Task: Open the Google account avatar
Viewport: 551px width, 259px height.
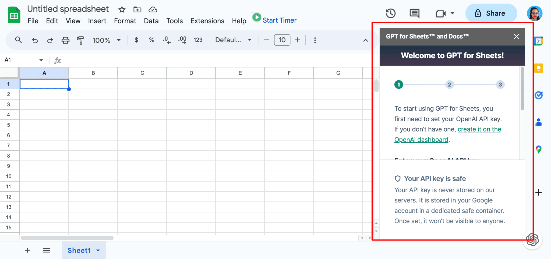Action: click(x=534, y=13)
